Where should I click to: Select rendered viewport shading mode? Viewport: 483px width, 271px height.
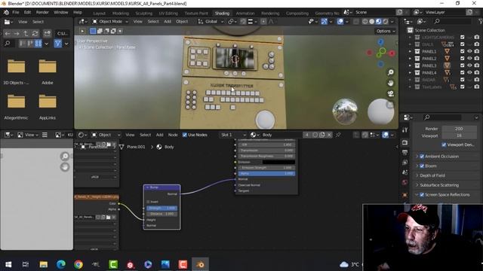pyautogui.click(x=386, y=22)
